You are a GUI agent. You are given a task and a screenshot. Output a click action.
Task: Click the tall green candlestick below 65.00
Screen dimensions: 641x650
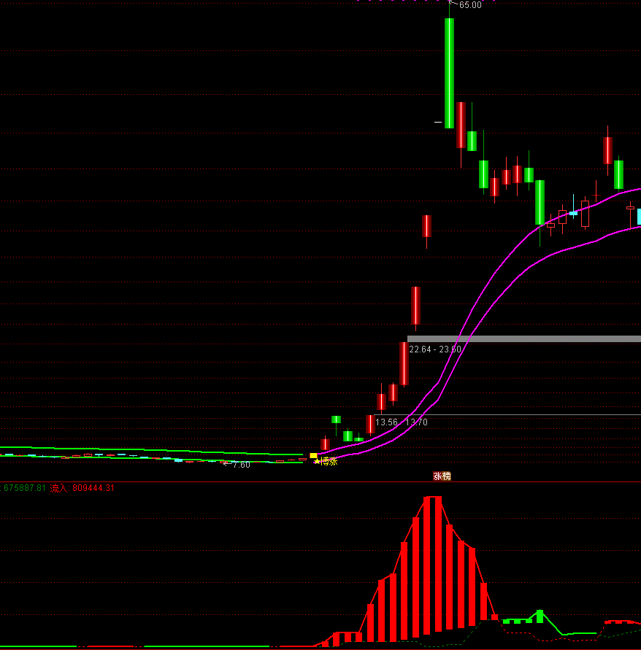(x=449, y=73)
